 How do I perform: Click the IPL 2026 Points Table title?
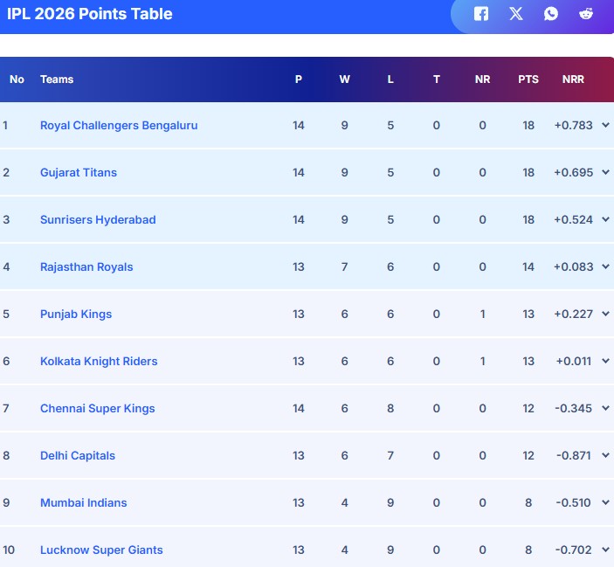(x=90, y=14)
